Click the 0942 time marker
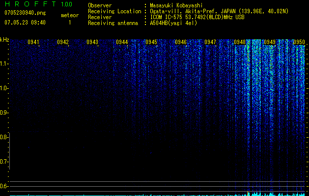This screenshot has width=309, height=196. 63,42
